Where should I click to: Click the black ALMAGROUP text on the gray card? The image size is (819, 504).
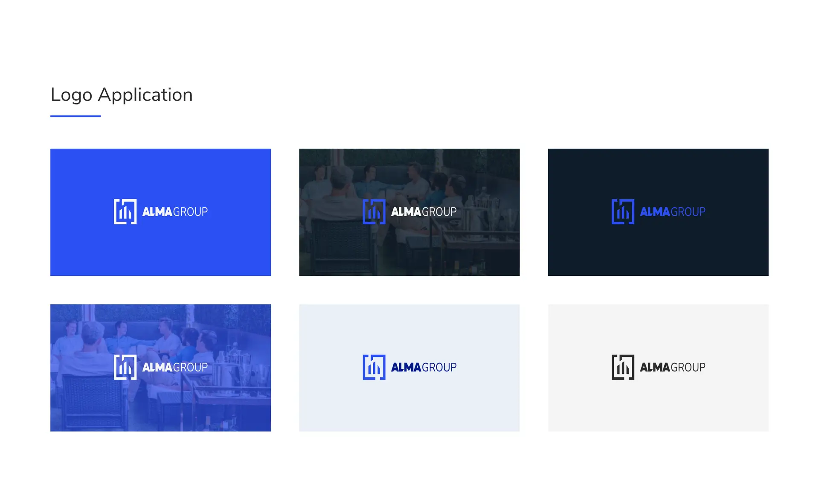672,368
